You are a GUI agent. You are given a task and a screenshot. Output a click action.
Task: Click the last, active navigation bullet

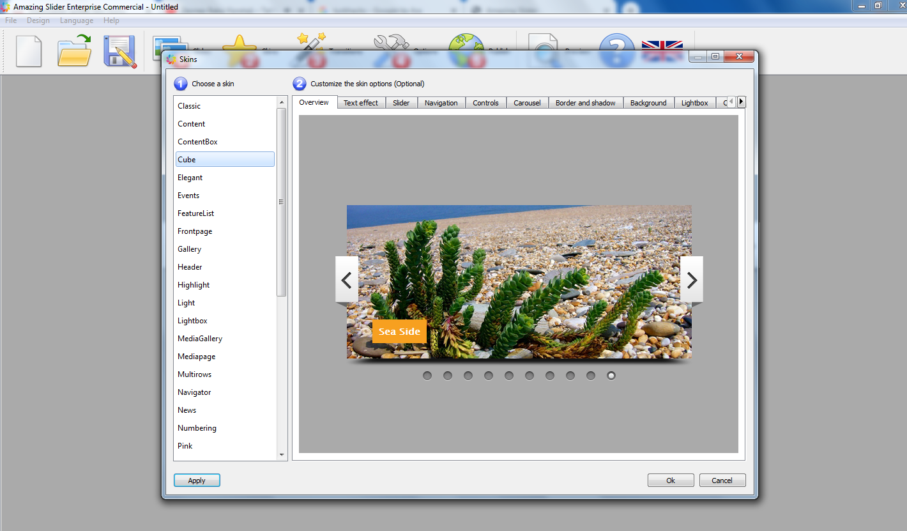tap(611, 376)
